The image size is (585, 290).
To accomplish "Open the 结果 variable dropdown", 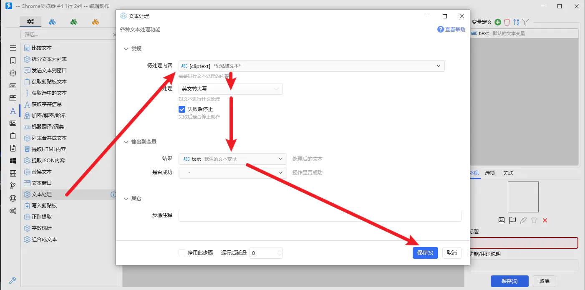I will [233, 159].
